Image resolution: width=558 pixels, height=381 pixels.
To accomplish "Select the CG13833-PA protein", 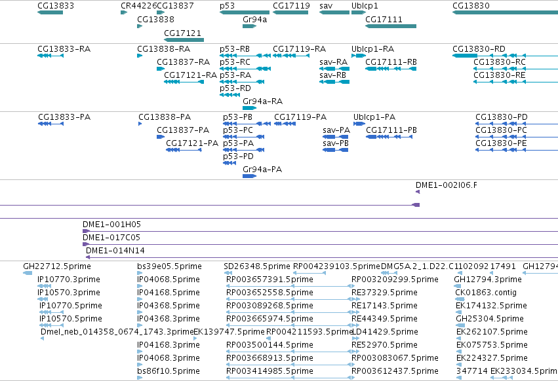I will pos(51,124).
